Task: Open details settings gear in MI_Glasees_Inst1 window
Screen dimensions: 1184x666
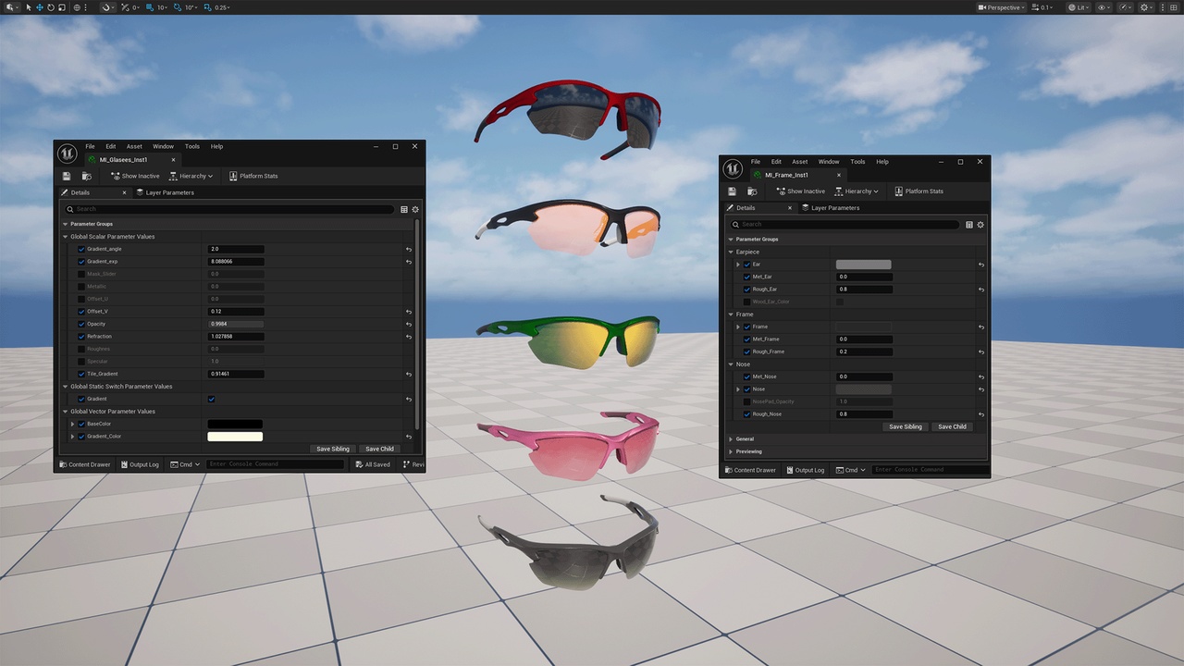Action: (x=415, y=209)
